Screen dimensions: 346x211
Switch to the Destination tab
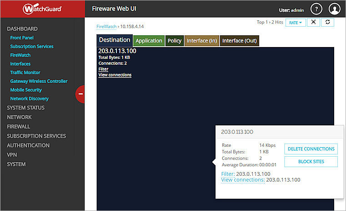coord(115,40)
